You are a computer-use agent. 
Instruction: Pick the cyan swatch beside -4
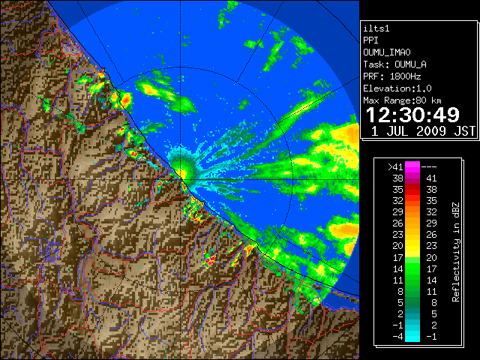click(412, 337)
